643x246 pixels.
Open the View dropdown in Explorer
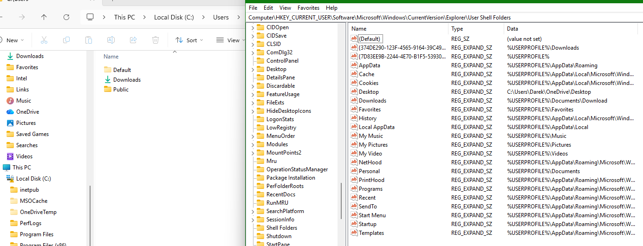tap(229, 40)
